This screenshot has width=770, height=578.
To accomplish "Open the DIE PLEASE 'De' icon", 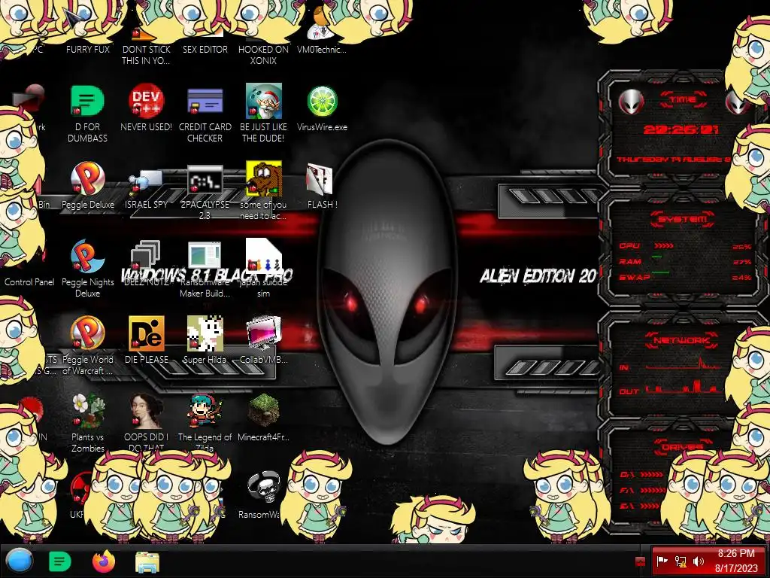I will [x=147, y=333].
